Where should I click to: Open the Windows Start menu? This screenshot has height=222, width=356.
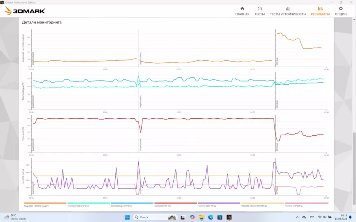(127, 217)
